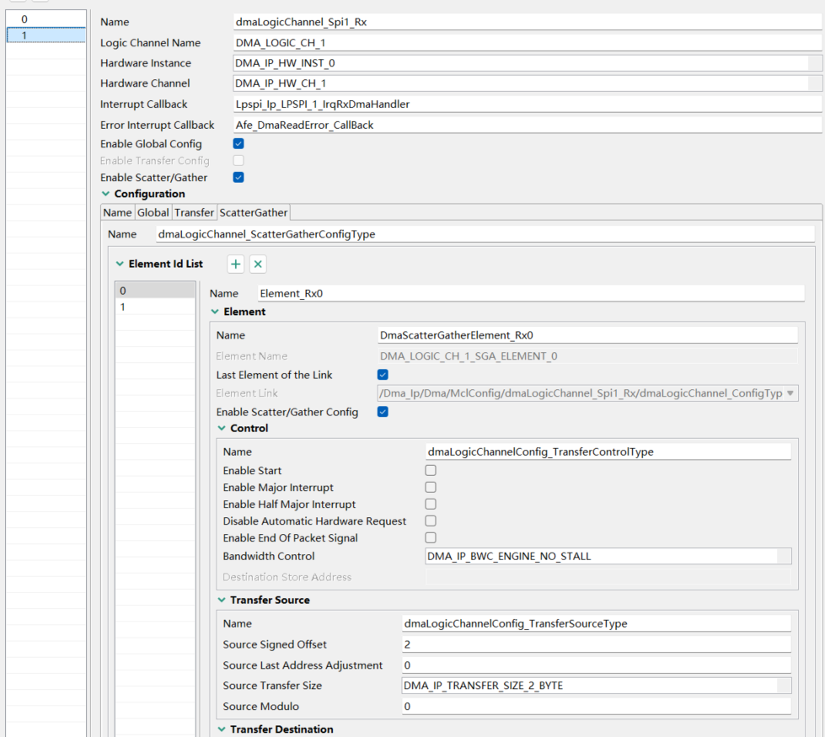Add a new element using the + icon

235,264
